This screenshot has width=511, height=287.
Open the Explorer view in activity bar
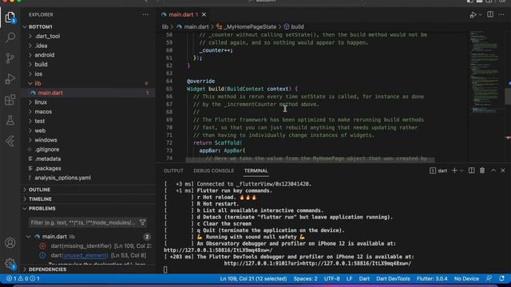coord(10,18)
